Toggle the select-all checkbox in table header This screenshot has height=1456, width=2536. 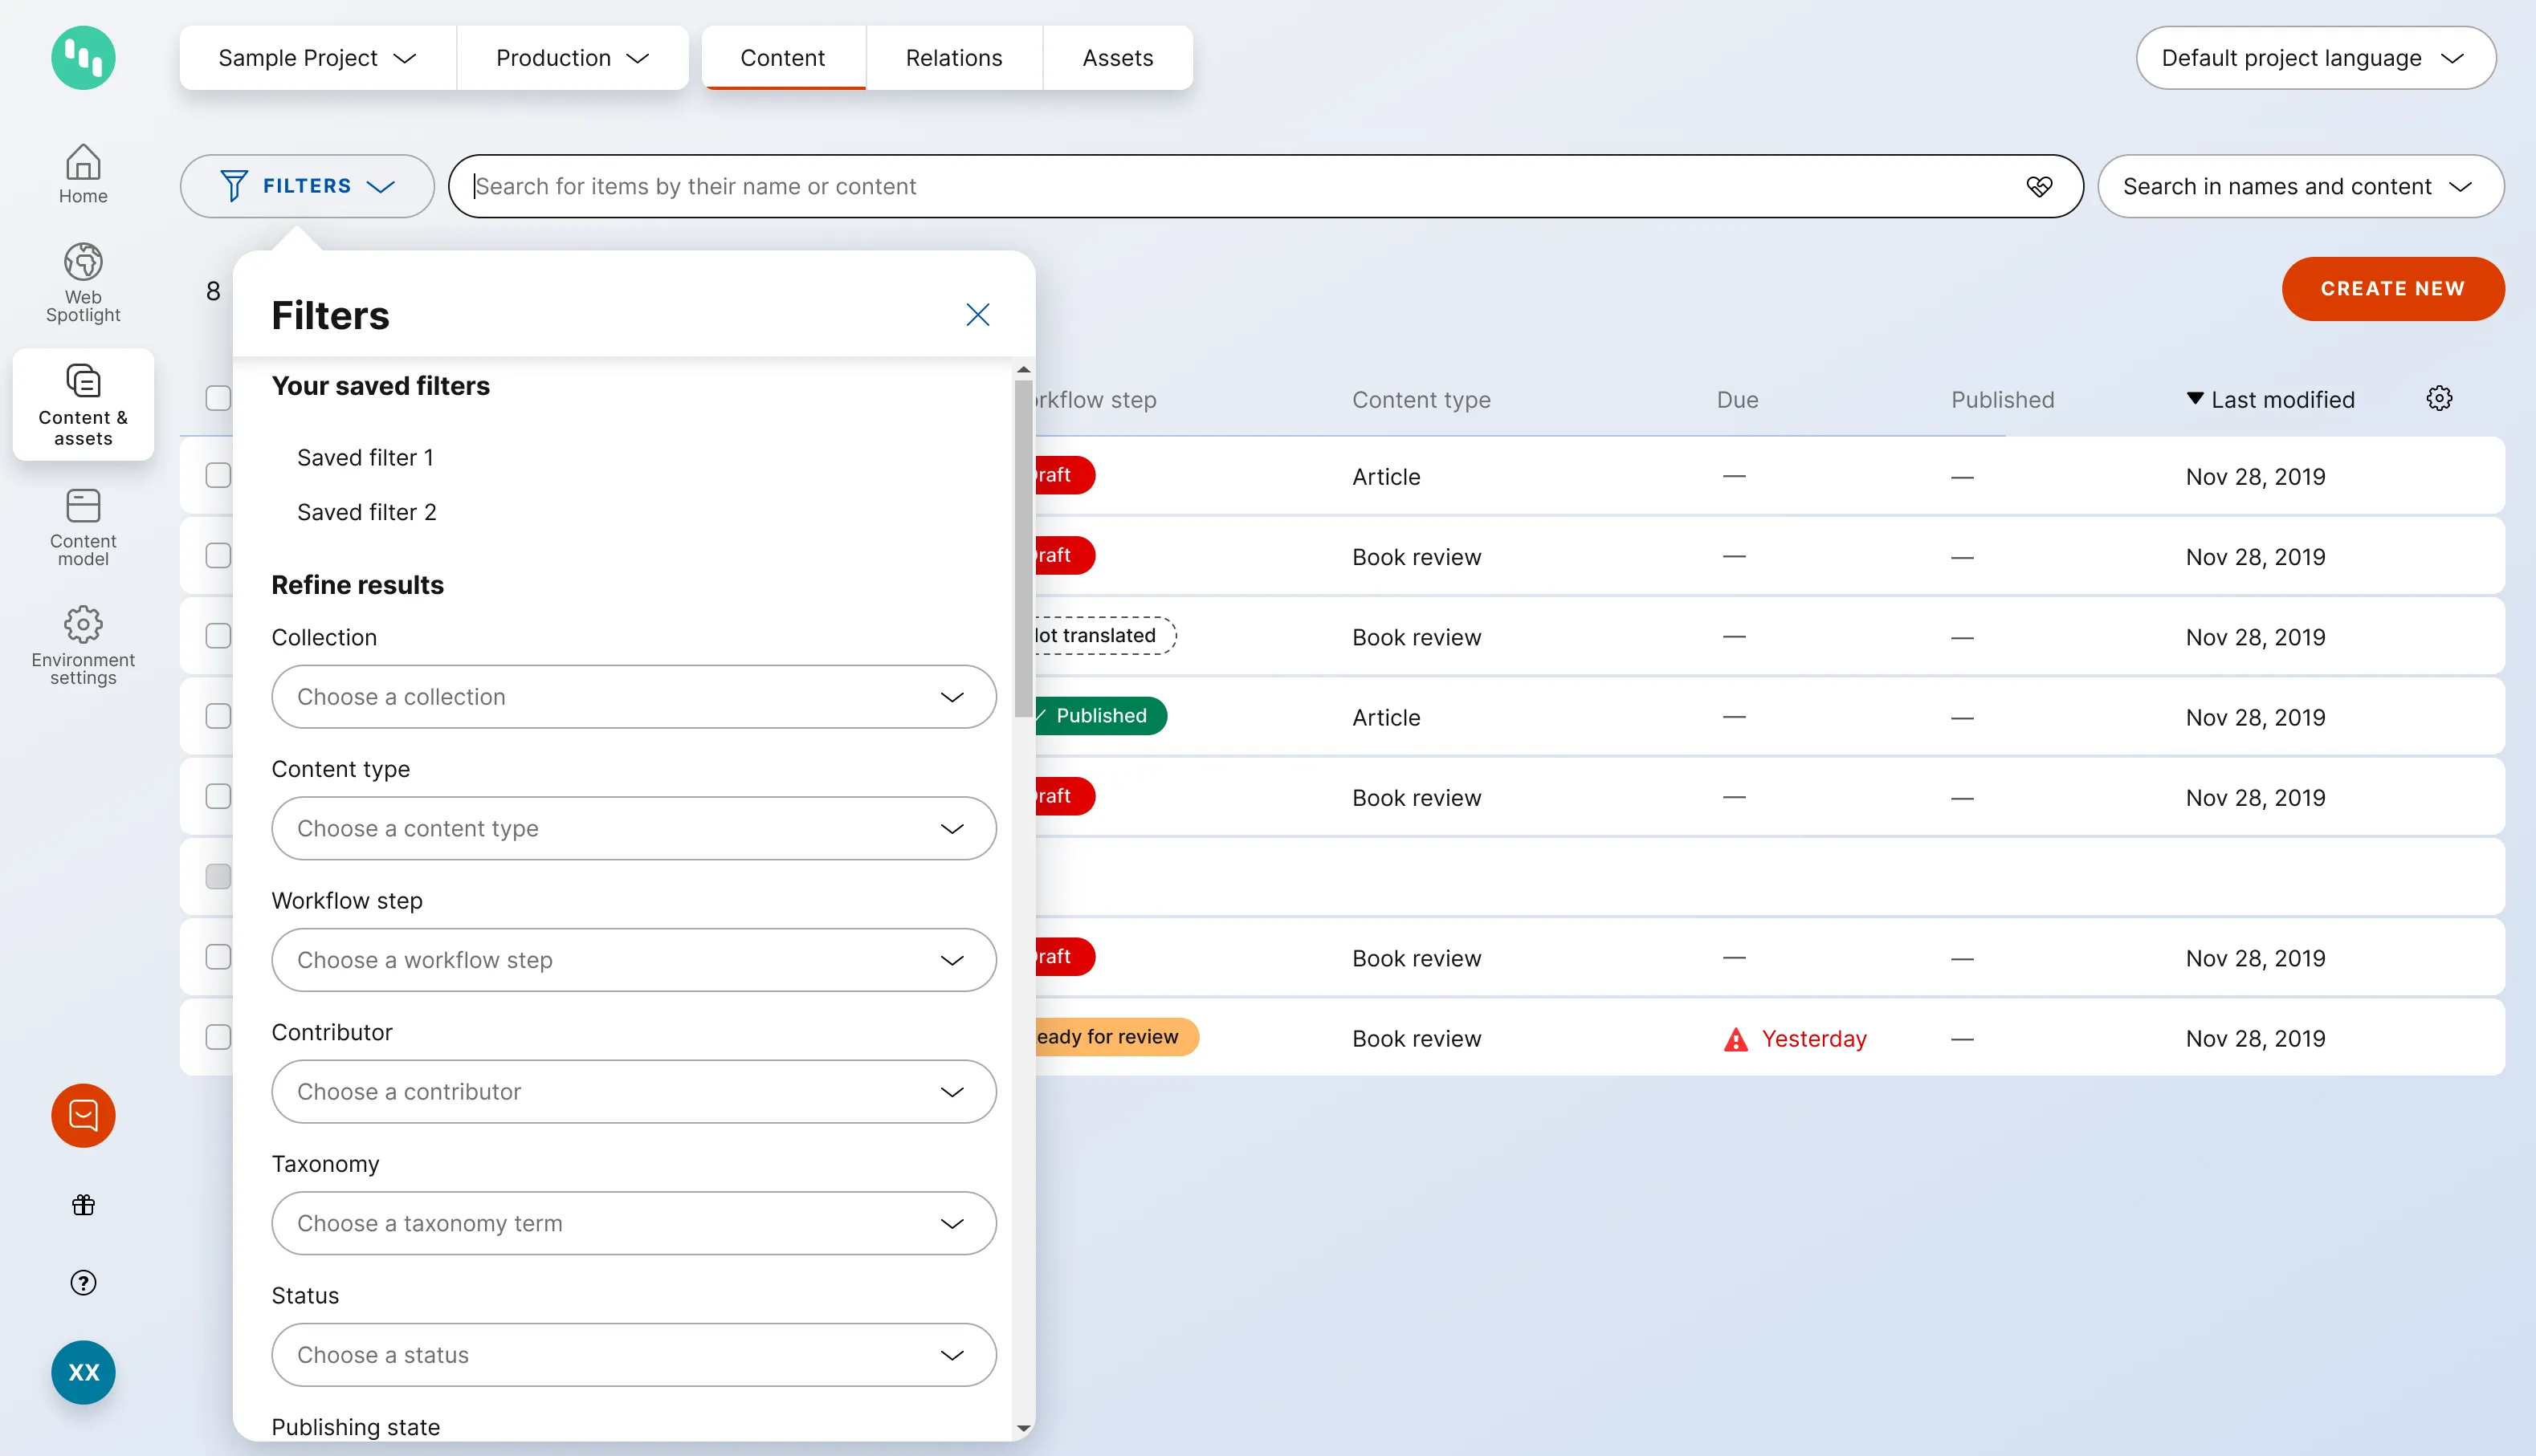[218, 398]
